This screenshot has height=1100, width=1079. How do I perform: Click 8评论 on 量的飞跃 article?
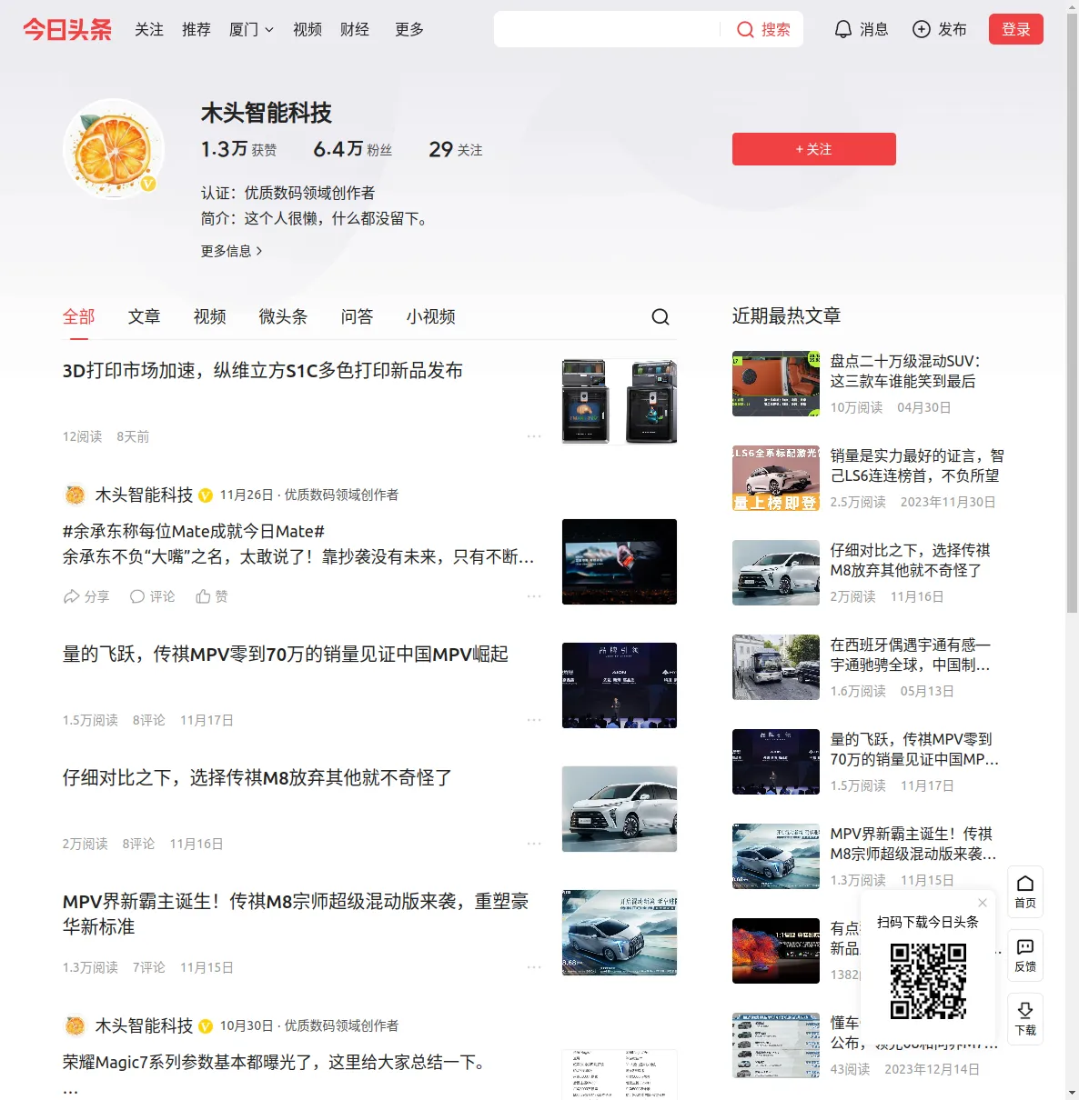pyautogui.click(x=149, y=720)
